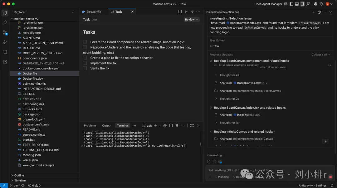Check the 'Locate the Board component' task checkbox
The image size is (337, 188).
point(85,42)
